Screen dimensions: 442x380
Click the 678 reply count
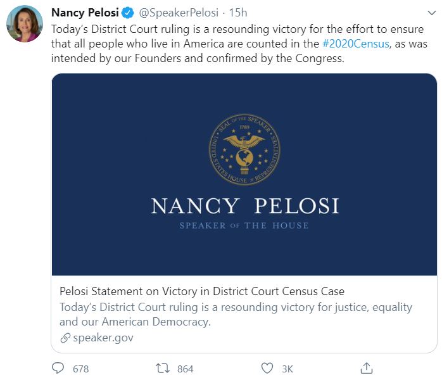[x=81, y=369]
